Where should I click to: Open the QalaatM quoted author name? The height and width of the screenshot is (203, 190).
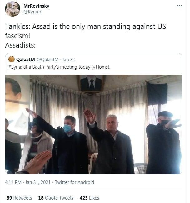point(26,60)
